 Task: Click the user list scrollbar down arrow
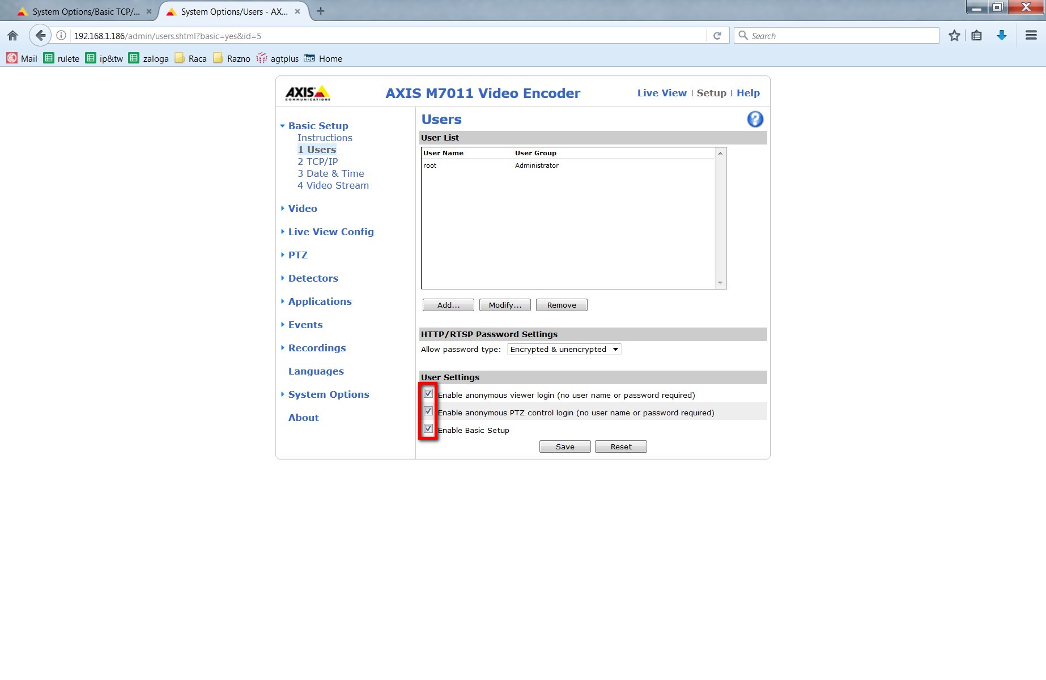720,283
